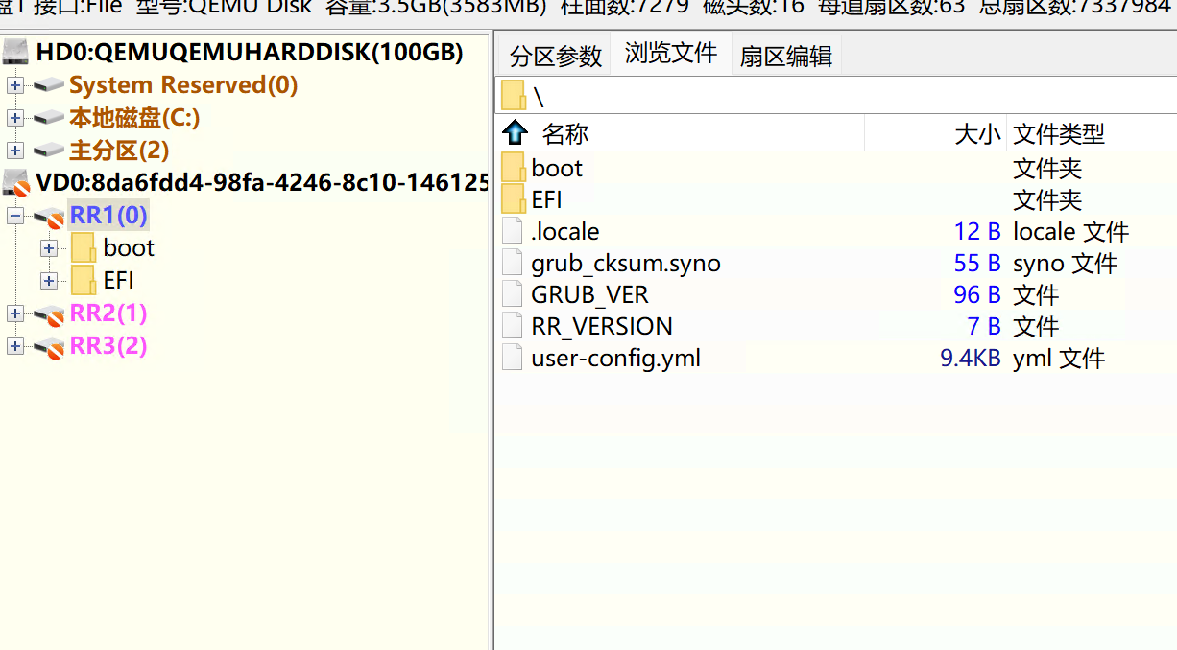Viewport: 1177px width, 650px height.
Task: Select the VD0 virtual disk entry
Action: (x=262, y=182)
